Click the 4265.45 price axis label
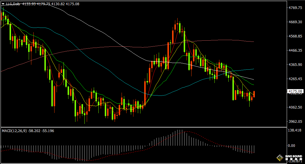 [x=295, y=79]
